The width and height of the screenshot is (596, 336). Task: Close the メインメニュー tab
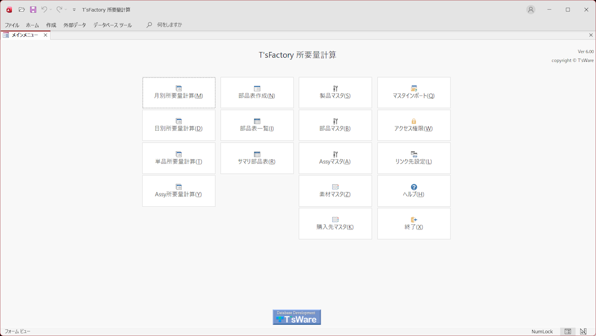46,35
